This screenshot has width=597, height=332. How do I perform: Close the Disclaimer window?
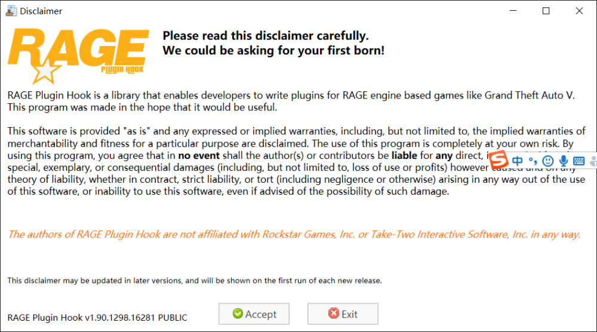click(579, 11)
